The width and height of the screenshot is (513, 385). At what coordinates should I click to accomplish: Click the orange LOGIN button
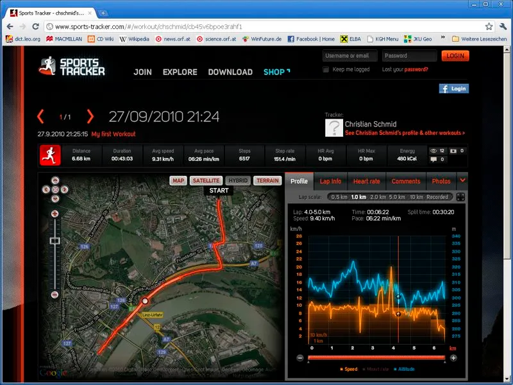pyautogui.click(x=455, y=56)
